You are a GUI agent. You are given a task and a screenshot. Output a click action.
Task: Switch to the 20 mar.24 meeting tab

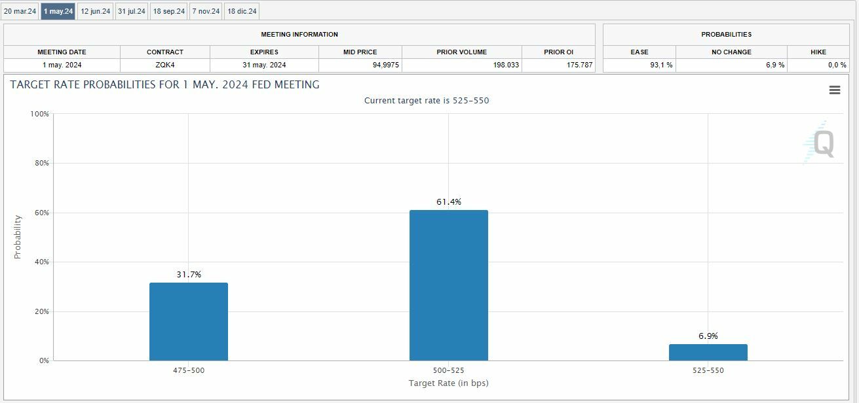click(x=20, y=11)
